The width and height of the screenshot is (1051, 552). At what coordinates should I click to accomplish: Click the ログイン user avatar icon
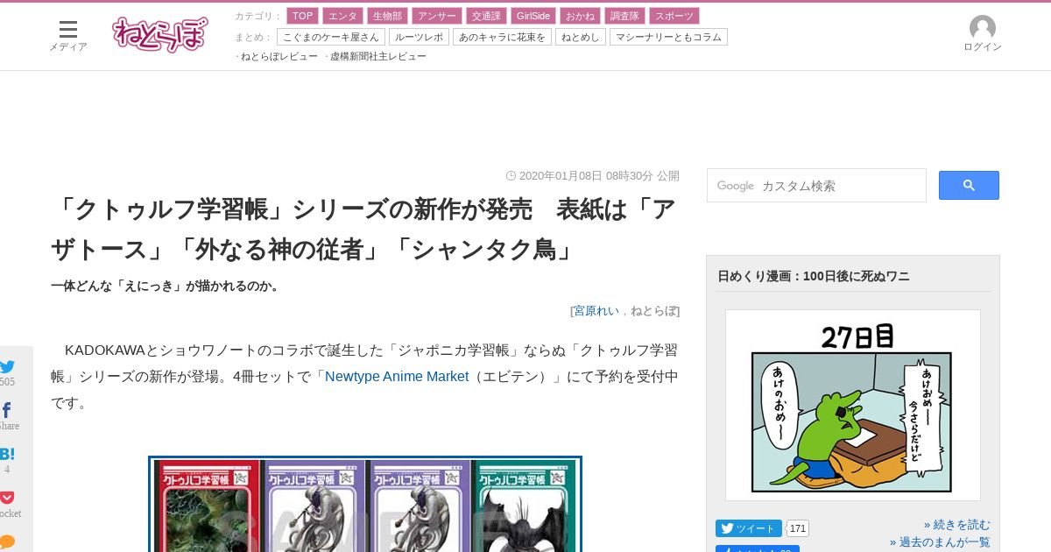[x=983, y=28]
